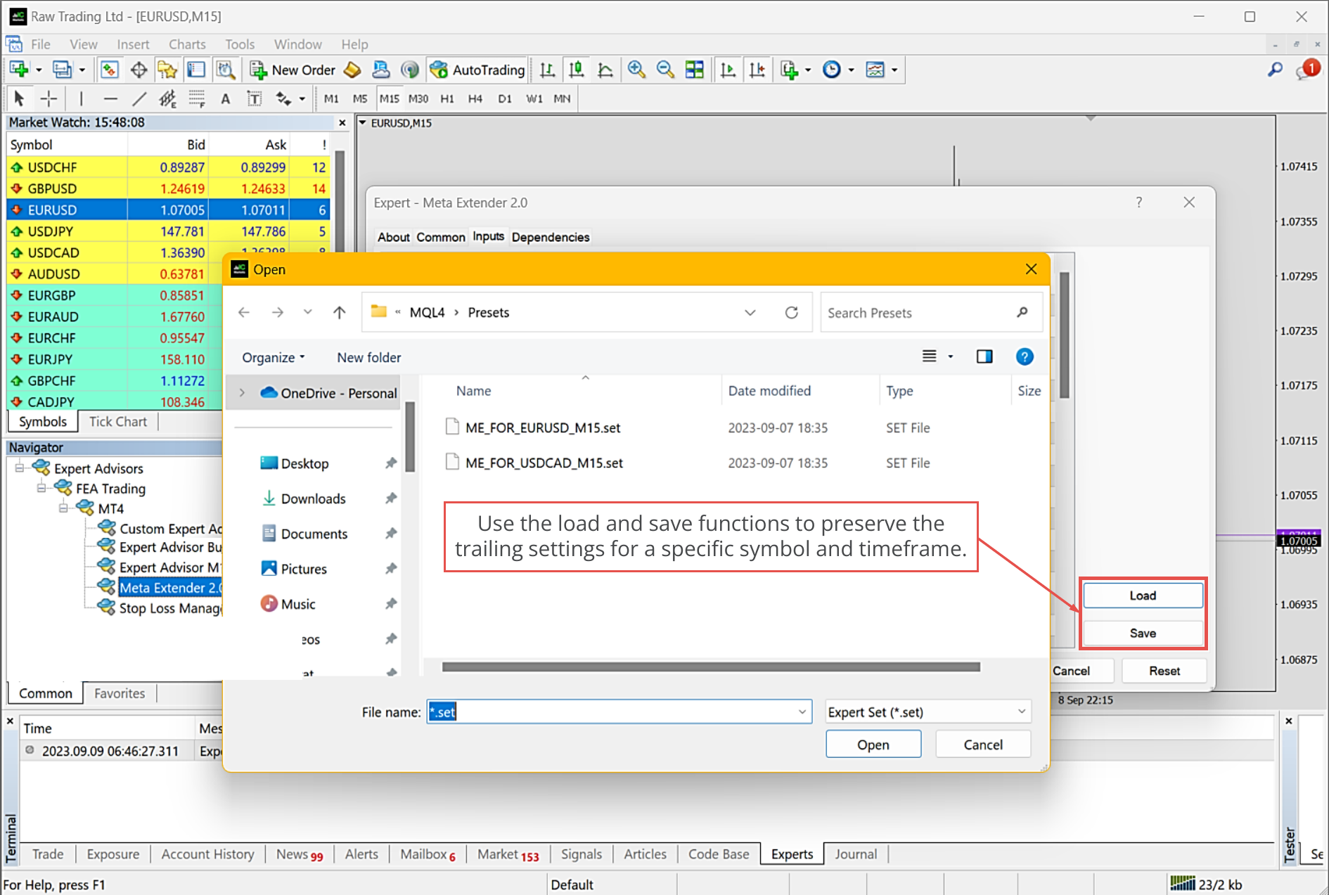Toggle the Terminal panel icon
Image resolution: width=1329 pixels, height=895 pixels.
pyautogui.click(x=196, y=70)
